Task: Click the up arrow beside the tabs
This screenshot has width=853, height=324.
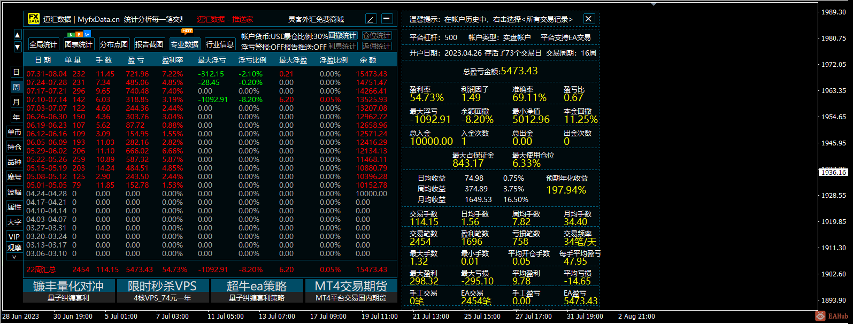Action: point(18,36)
